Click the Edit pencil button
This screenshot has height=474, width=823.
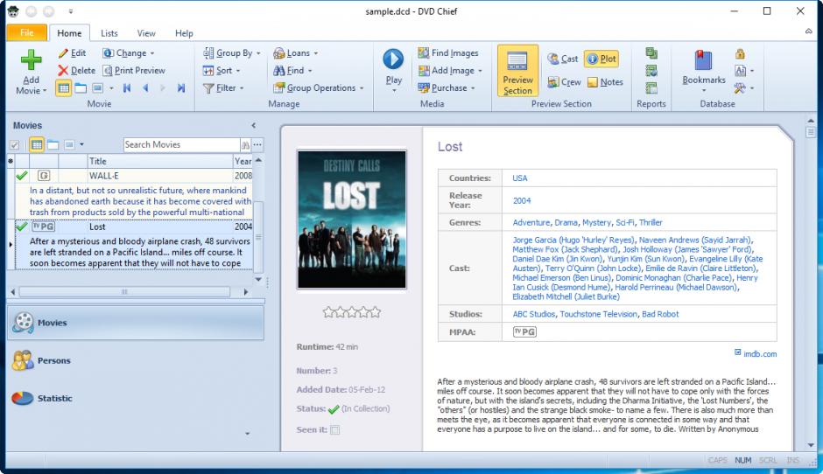click(73, 53)
